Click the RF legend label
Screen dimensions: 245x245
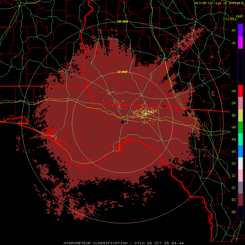234,30
